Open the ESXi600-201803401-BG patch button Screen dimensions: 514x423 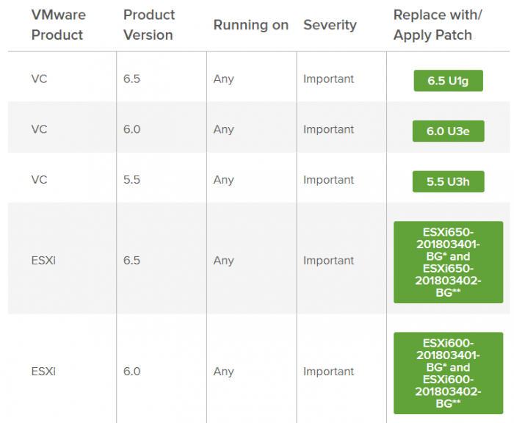point(448,373)
